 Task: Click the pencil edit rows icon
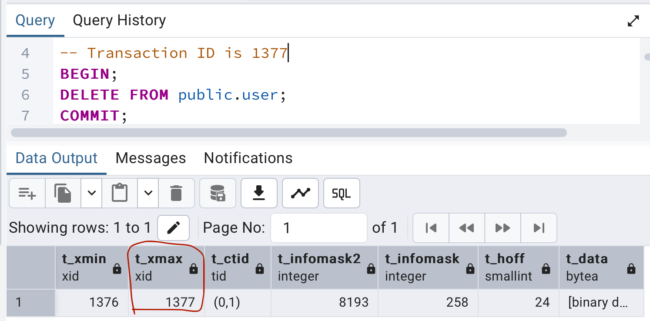(173, 228)
